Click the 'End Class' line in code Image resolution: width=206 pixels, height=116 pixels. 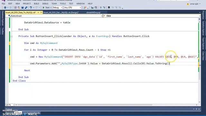click(x=19, y=81)
